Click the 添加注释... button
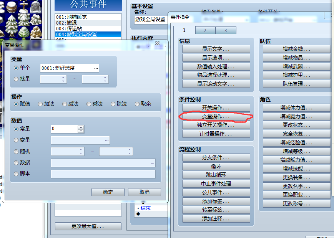 pyautogui.click(x=216, y=219)
